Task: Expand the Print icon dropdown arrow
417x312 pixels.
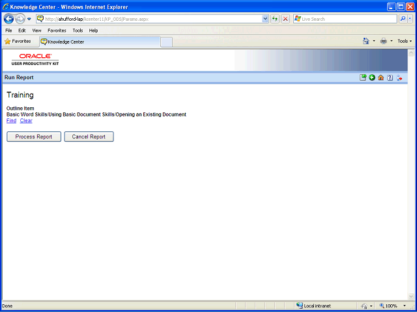Action: click(x=391, y=41)
